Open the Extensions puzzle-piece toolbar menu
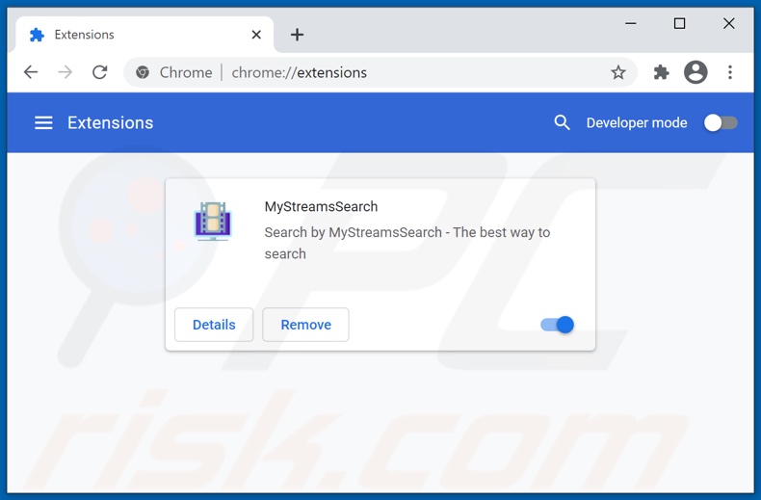The width and height of the screenshot is (761, 500). (x=661, y=72)
